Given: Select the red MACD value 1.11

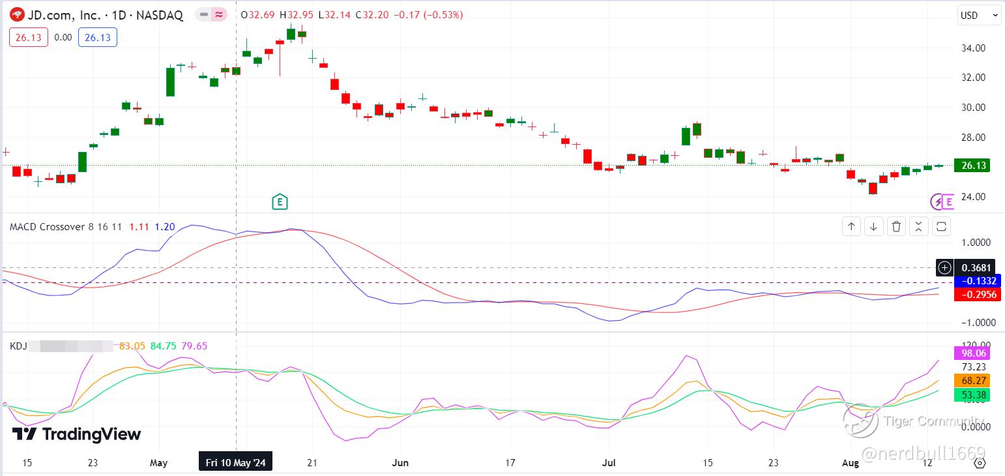Looking at the screenshot, I should click(x=139, y=227).
